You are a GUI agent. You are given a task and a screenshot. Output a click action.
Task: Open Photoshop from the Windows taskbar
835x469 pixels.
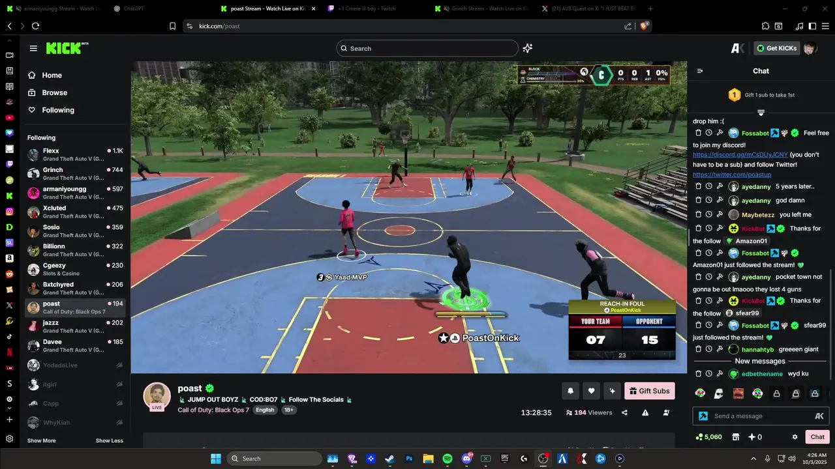[409, 459]
